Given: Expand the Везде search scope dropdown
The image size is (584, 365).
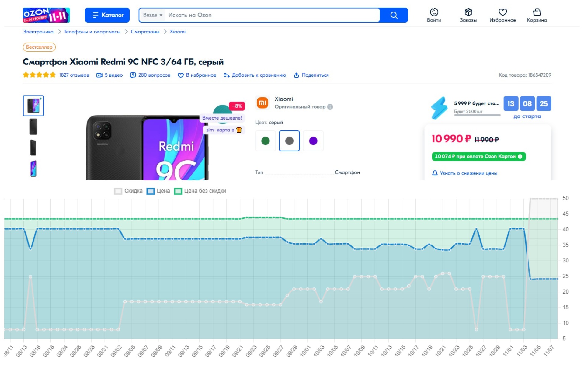Looking at the screenshot, I should 153,15.
